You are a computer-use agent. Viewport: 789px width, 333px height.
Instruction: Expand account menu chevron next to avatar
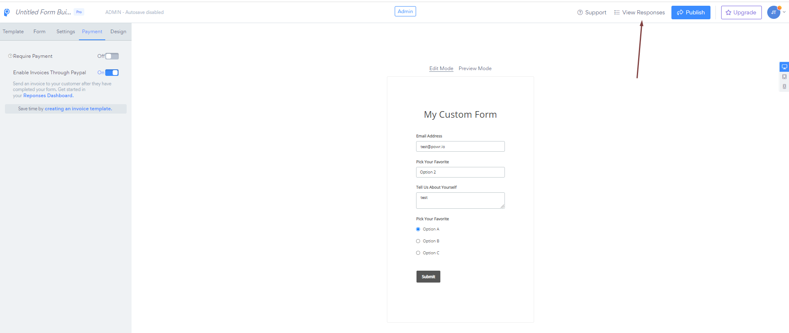pyautogui.click(x=784, y=12)
